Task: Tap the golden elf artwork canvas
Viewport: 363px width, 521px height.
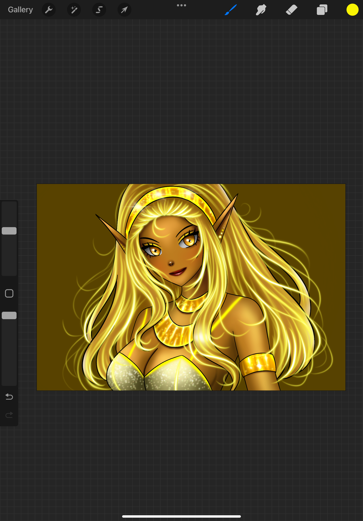Action: [x=191, y=287]
